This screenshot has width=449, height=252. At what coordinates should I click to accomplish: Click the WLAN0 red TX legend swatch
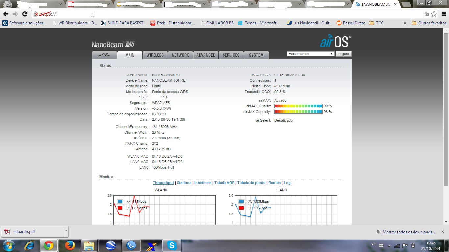tap(120, 208)
